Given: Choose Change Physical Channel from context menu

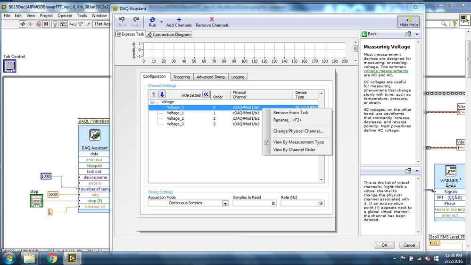Looking at the screenshot, I should pos(298,131).
